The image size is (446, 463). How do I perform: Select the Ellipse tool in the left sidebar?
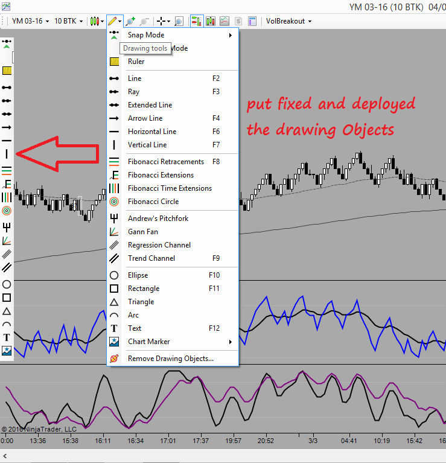click(x=7, y=284)
